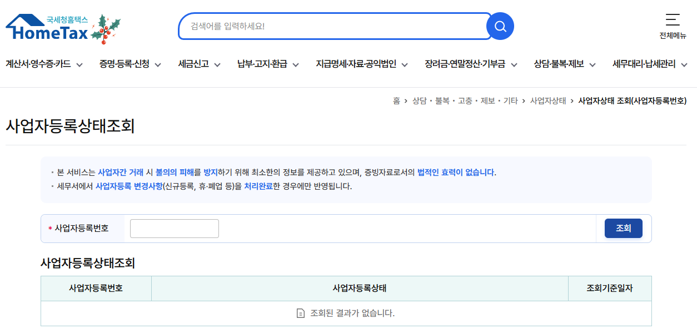
Task: Expand the 납부·고지·환급 dropdown arrow
Action: [x=296, y=64]
